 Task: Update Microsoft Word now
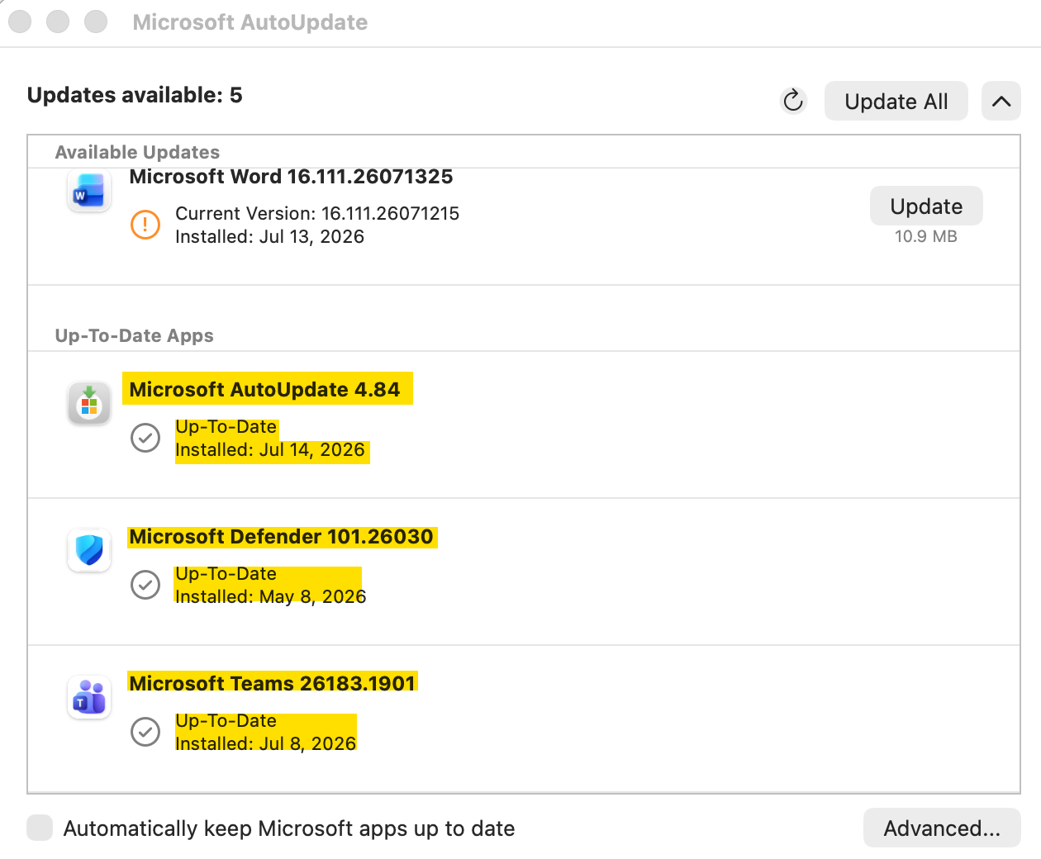pyautogui.click(x=926, y=206)
